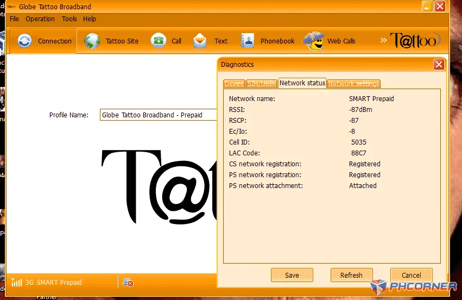Click the disconnected network status icon

click(x=128, y=283)
